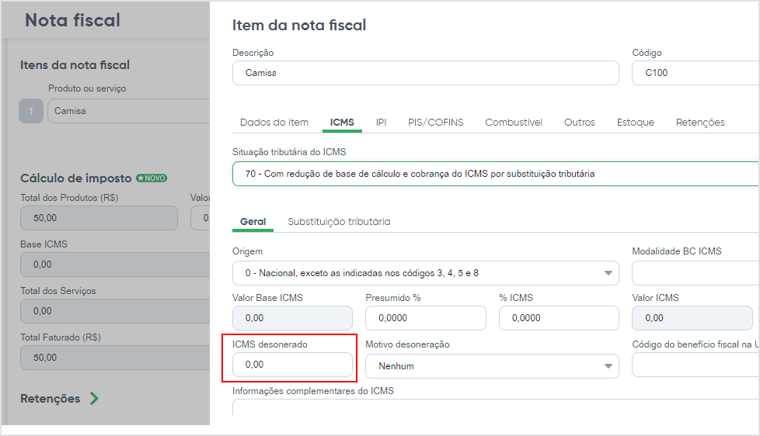The image size is (760, 436).
Task: Click the Total dos Serviços field
Action: click(x=115, y=310)
